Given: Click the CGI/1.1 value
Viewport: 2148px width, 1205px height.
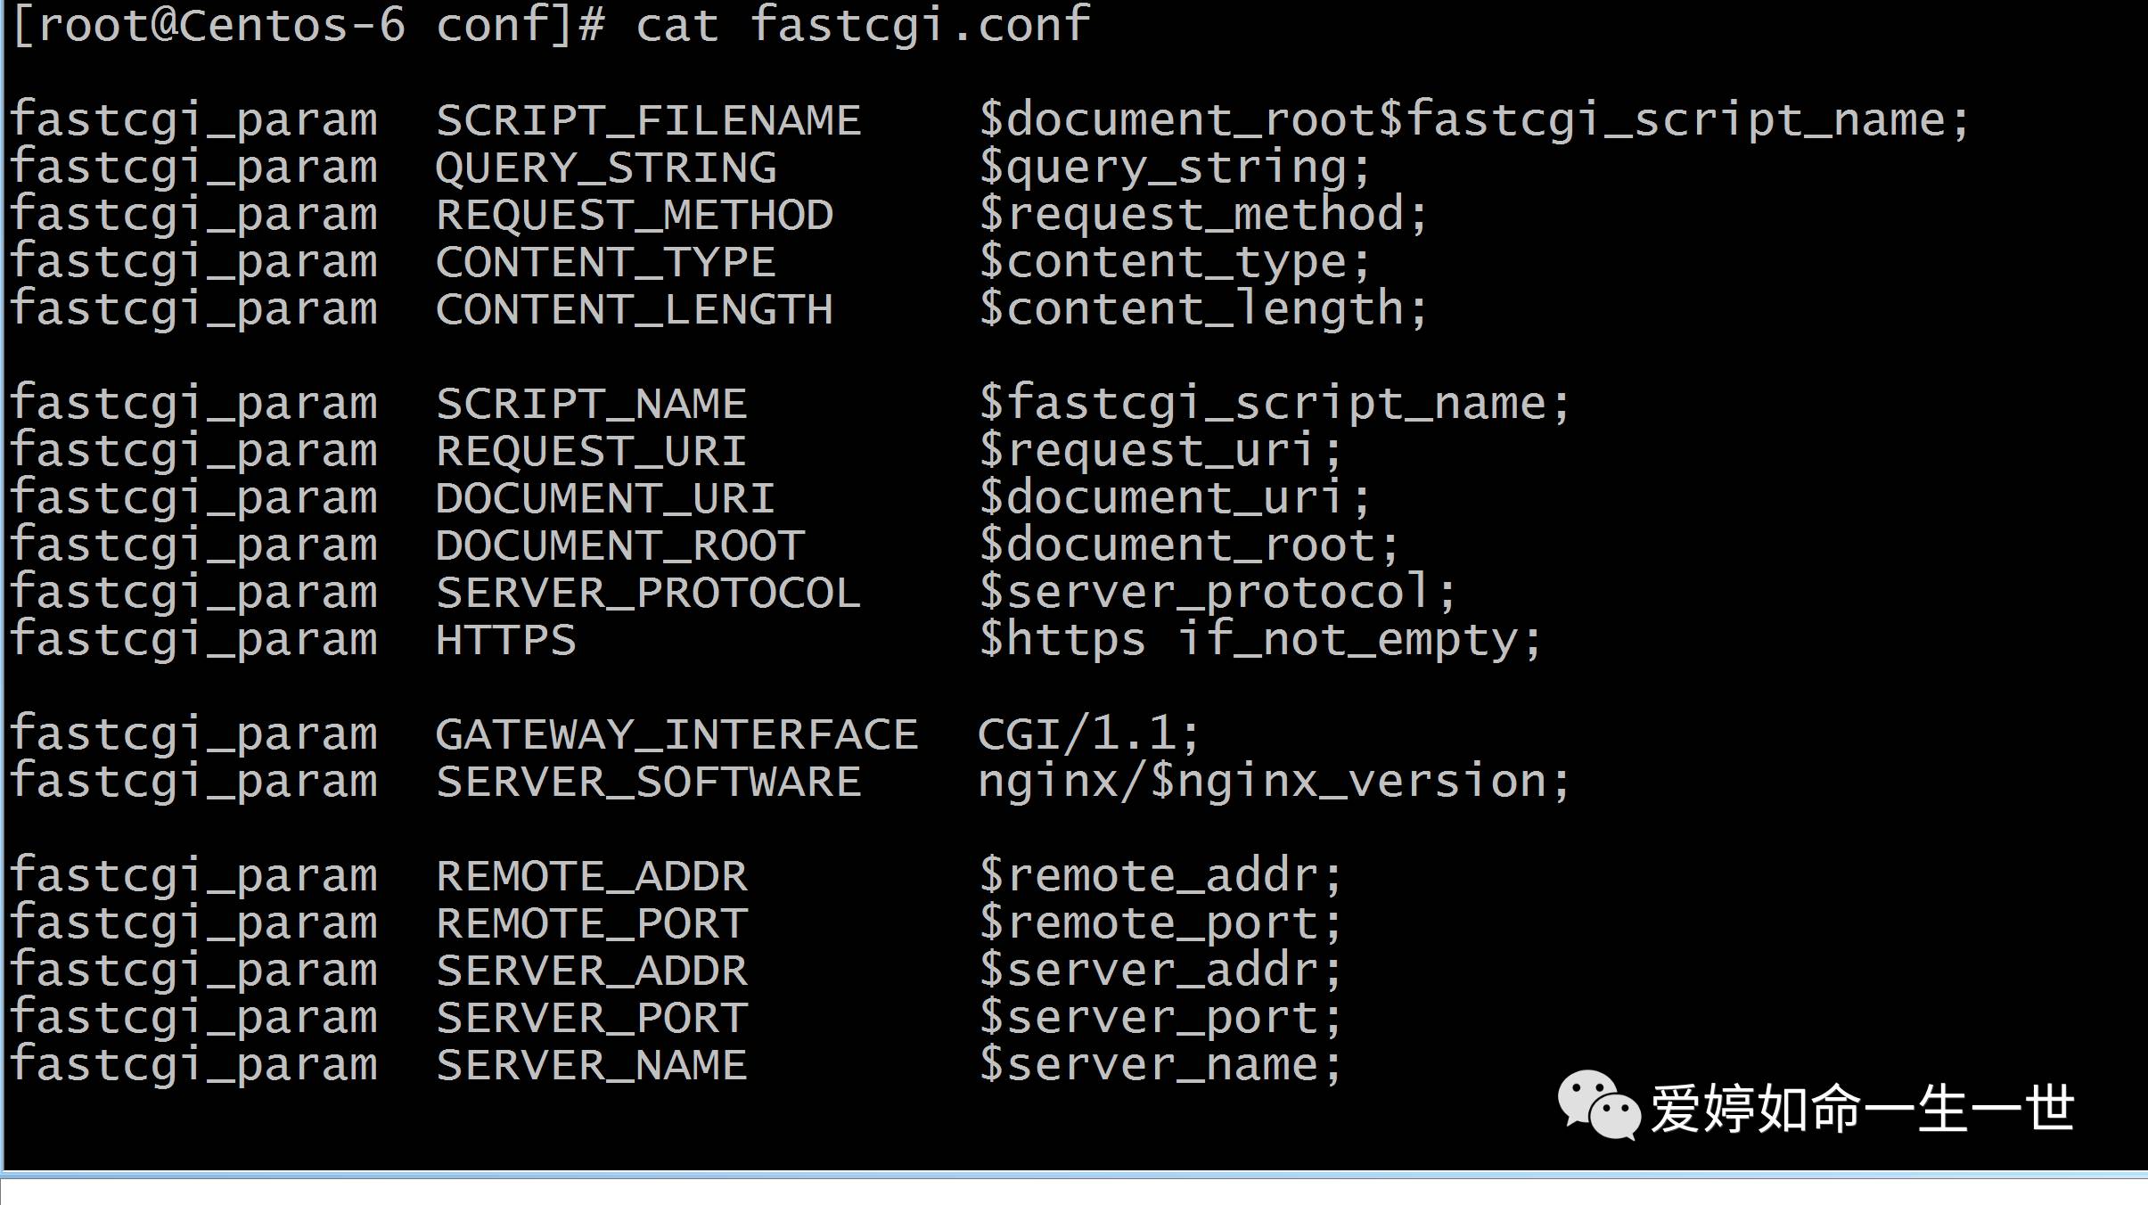Looking at the screenshot, I should [1089, 734].
